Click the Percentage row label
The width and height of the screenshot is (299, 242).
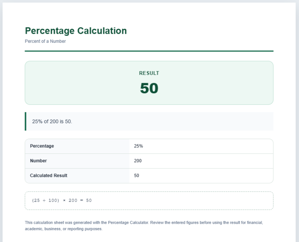(x=42, y=146)
